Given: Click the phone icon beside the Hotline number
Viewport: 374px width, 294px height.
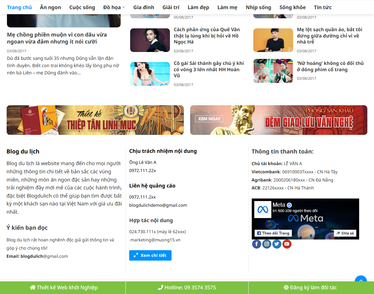Looking at the screenshot, I should [x=161, y=287].
